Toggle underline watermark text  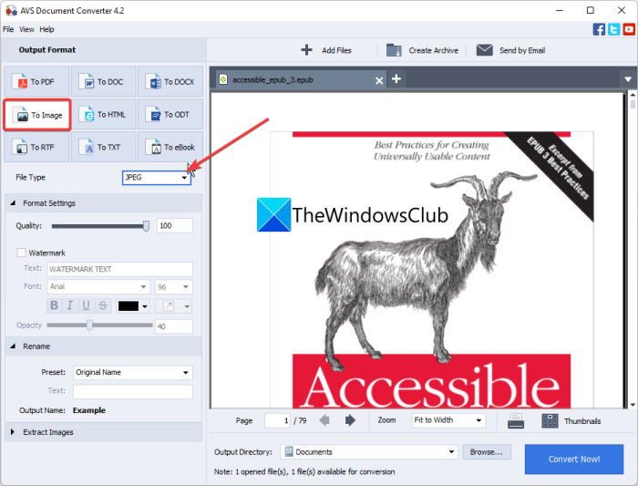87,305
